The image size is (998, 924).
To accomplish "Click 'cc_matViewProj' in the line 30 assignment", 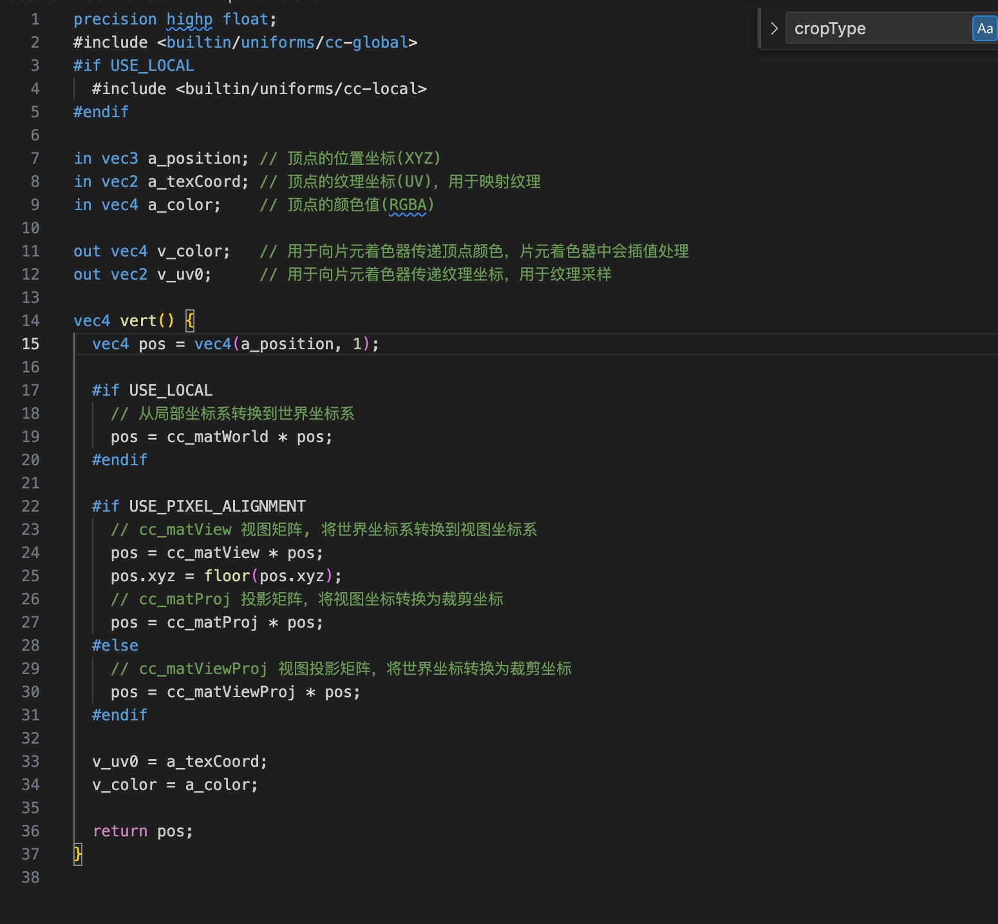I will tap(231, 692).
